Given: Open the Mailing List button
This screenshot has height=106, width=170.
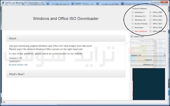Looking at the screenshot, I should [148, 64].
